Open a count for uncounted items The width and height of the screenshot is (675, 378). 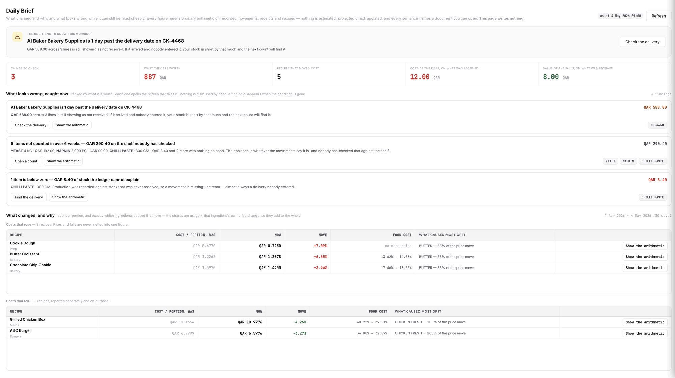[x=26, y=161]
